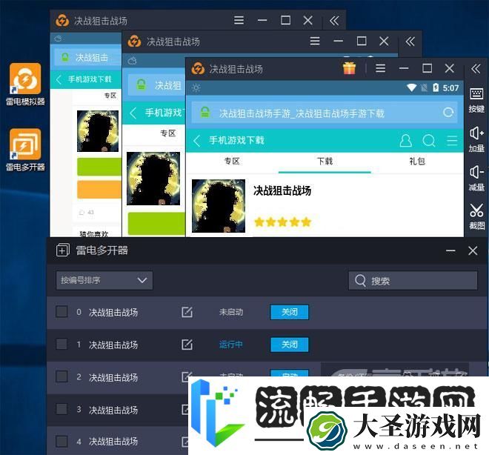Click the 搜索 search field in 雷电多开器
489x455 pixels.
[x=413, y=281]
